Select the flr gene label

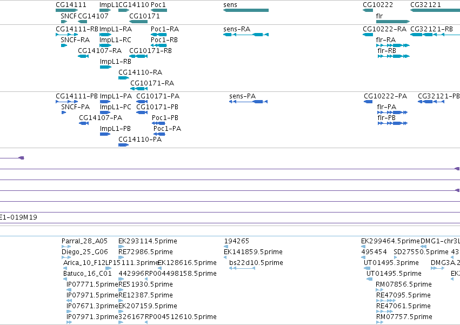(x=379, y=16)
